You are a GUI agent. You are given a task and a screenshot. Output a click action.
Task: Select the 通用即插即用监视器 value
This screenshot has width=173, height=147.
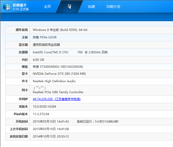46,45
